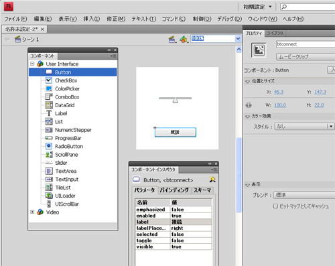Image resolution: width=335 pixels, height=266 pixels.
Task: Open the 挿入(I) menu
Action: [92, 19]
